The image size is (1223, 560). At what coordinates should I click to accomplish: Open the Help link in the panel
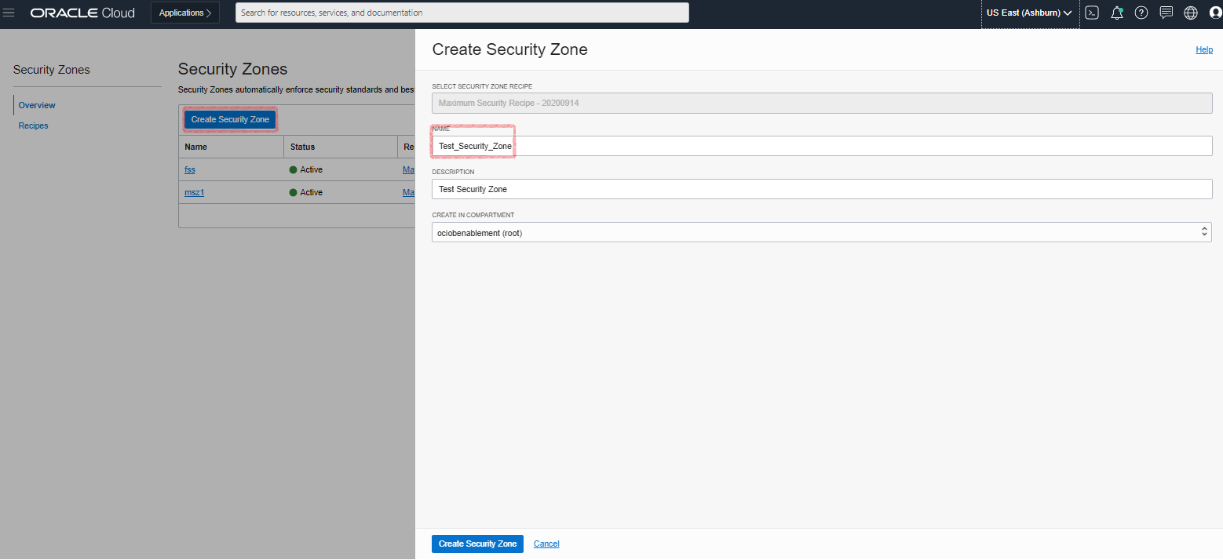pos(1203,49)
